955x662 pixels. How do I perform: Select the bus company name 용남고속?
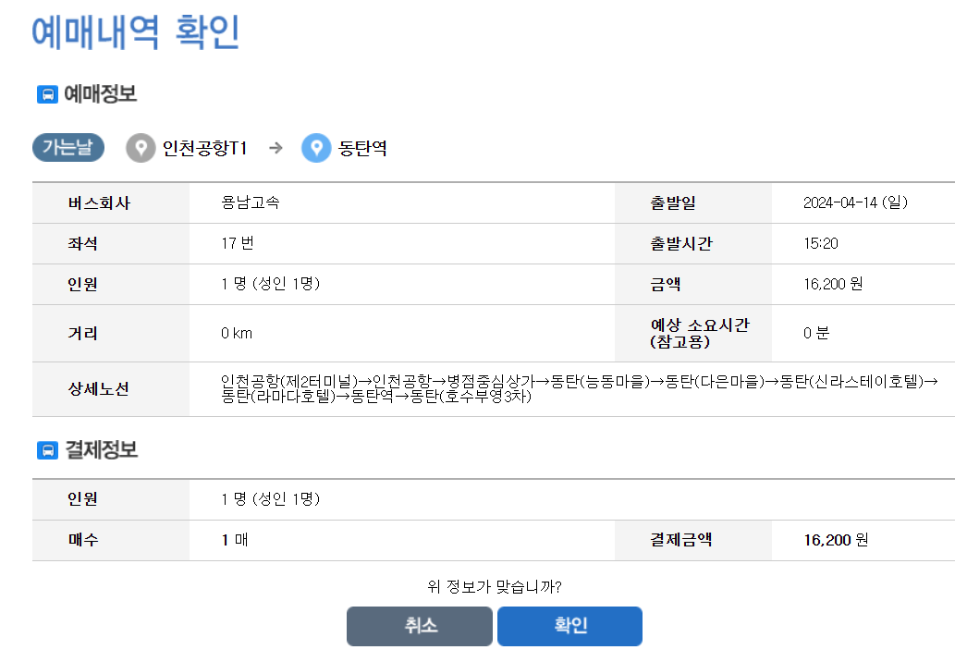click(x=251, y=203)
